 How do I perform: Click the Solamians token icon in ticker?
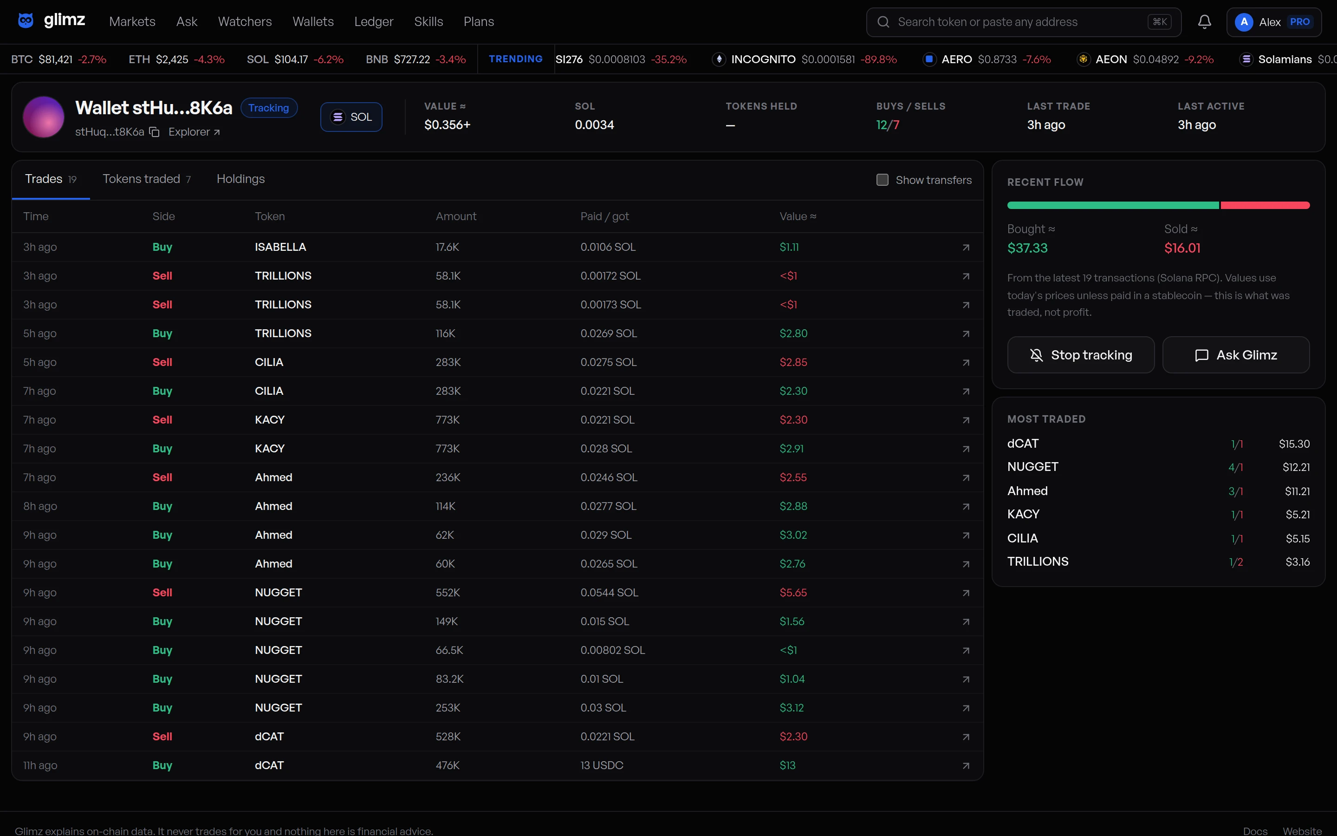click(x=1246, y=59)
